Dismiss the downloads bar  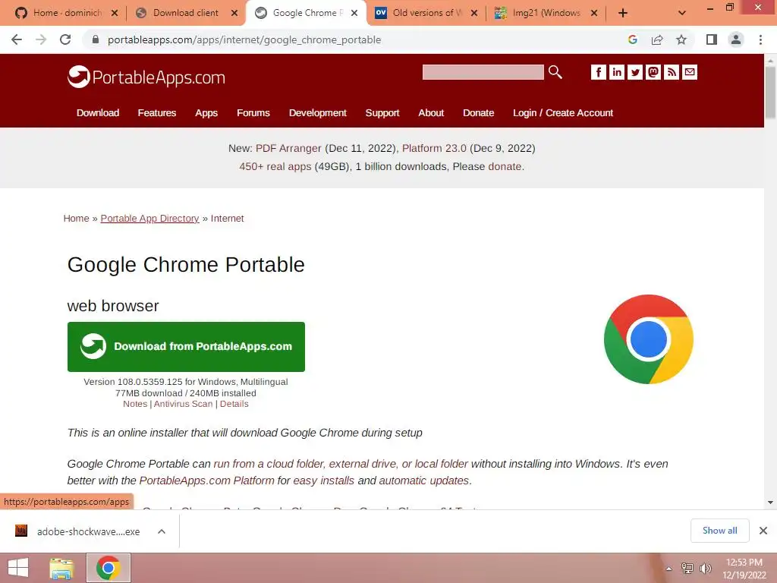[763, 531]
